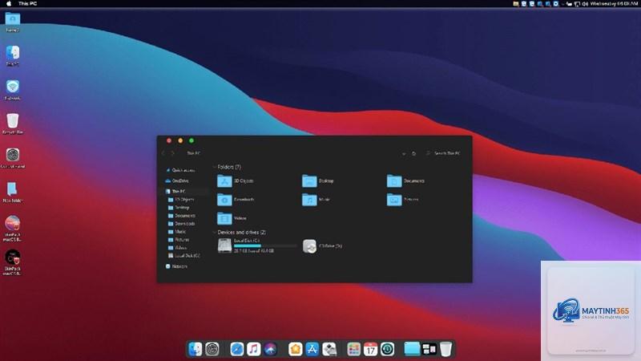Open the task view icon in dock
This screenshot has height=361, width=641.
(429, 349)
